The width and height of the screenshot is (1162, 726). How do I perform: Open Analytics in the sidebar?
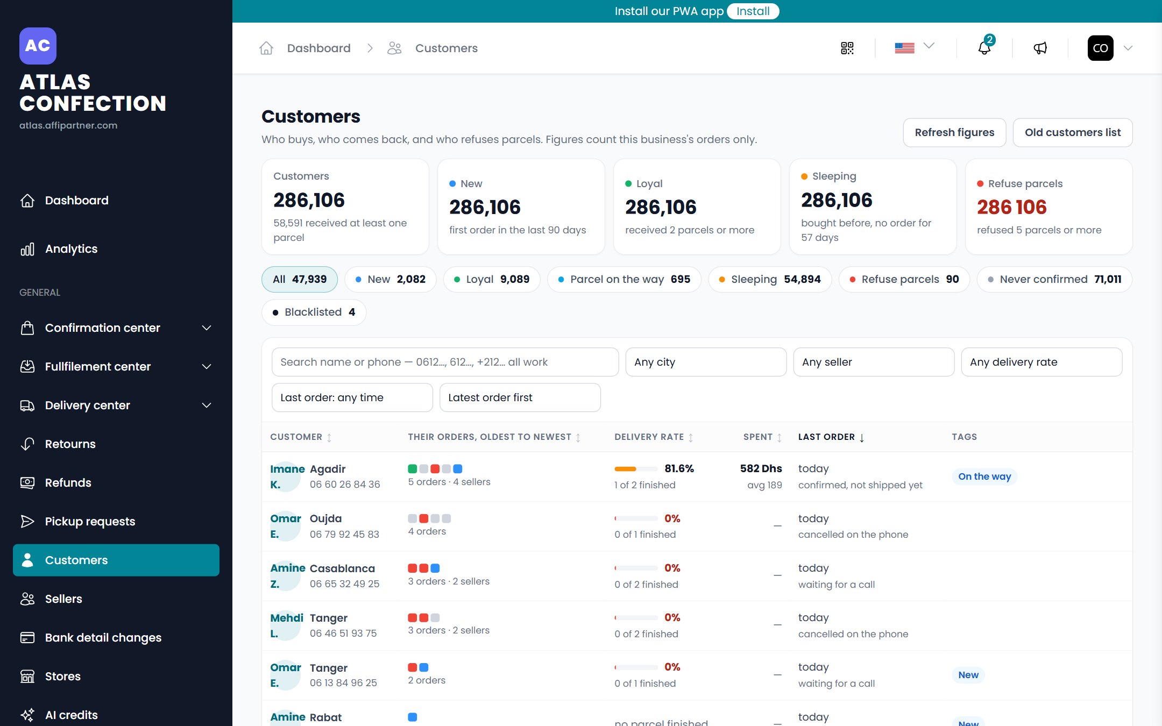click(116, 248)
